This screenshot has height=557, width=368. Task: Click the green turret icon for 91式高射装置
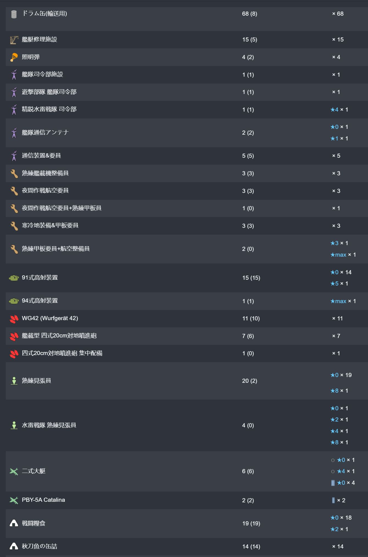[14, 278]
